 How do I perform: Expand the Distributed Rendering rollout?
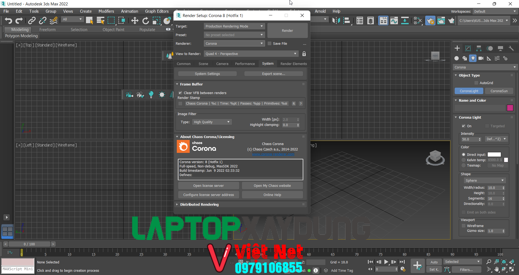point(199,204)
